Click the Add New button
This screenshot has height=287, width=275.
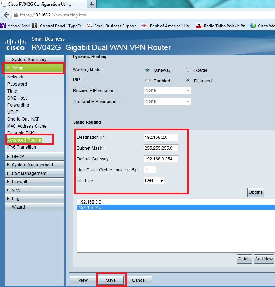[x=264, y=259]
